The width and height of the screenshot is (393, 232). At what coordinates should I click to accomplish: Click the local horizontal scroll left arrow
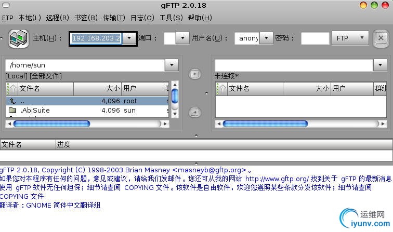9,124
